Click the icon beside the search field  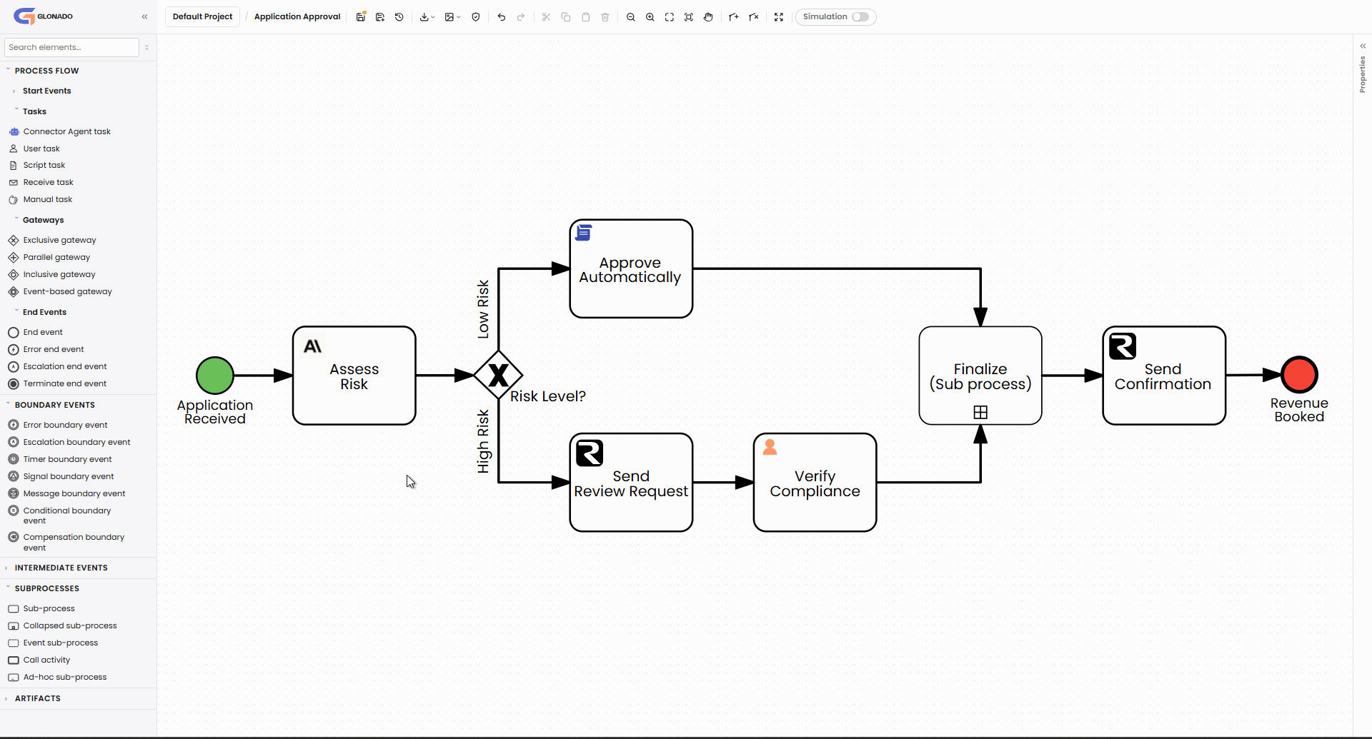tap(146, 47)
